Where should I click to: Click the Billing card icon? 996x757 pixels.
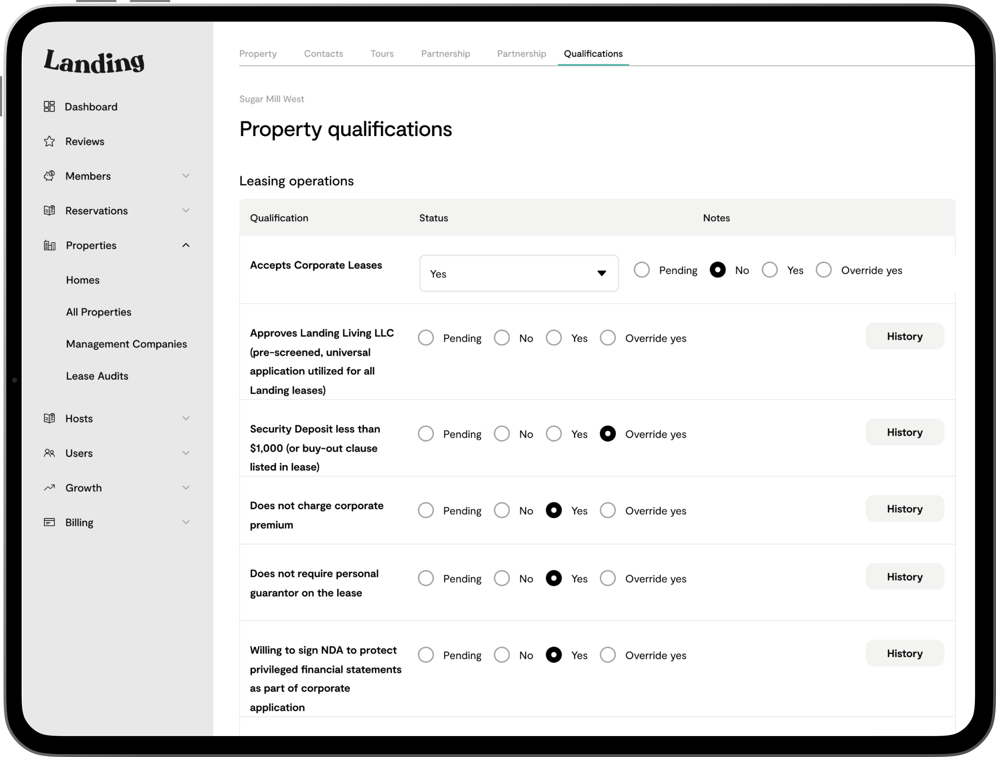(x=49, y=522)
